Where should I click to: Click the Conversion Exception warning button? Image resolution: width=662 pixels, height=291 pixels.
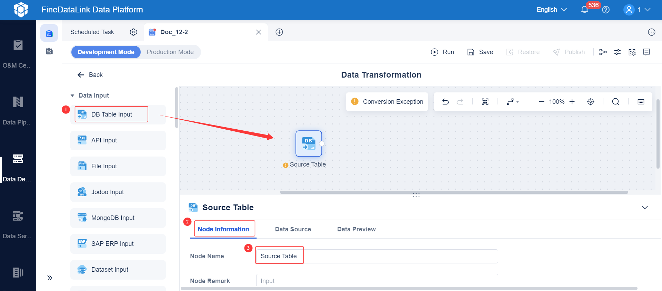[x=387, y=102]
